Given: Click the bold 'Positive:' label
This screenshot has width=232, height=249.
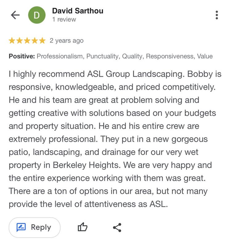Looking at the screenshot, I should coord(22,56).
